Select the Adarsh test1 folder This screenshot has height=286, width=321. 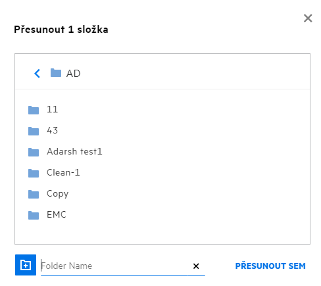tap(74, 151)
